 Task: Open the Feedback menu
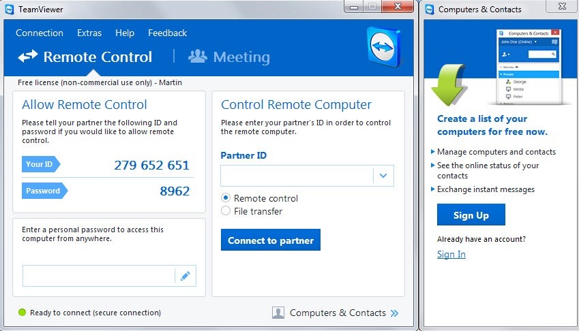pyautogui.click(x=168, y=33)
